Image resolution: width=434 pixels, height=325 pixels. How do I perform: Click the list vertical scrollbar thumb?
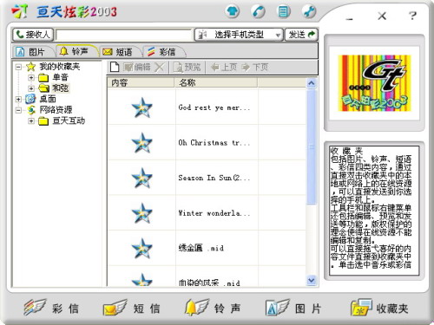[x=312, y=146]
